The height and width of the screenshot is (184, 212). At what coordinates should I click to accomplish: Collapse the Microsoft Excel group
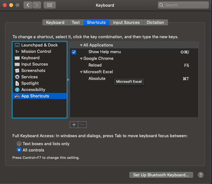tap(81, 72)
